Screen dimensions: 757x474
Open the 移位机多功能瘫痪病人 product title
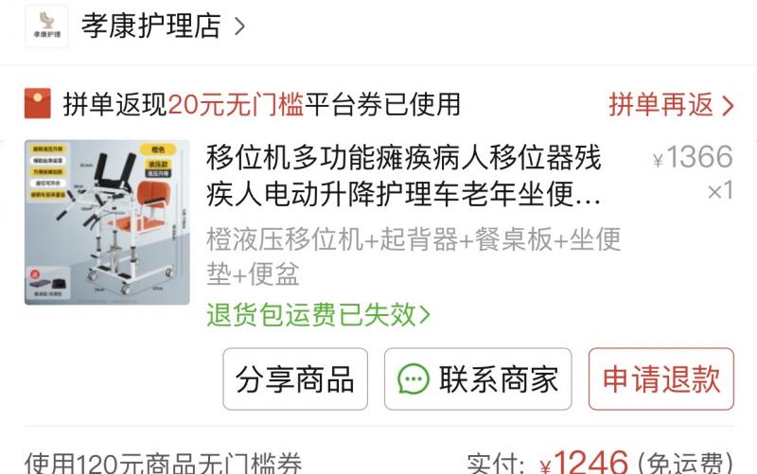coord(404,175)
